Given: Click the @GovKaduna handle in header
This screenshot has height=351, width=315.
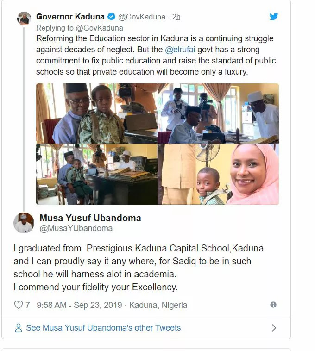Looking at the screenshot, I should click(141, 17).
